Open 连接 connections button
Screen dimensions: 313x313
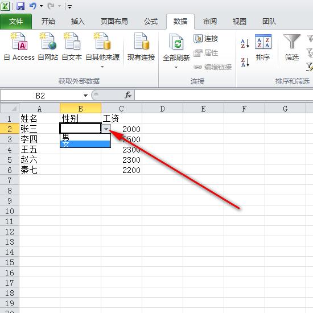tap(206, 39)
